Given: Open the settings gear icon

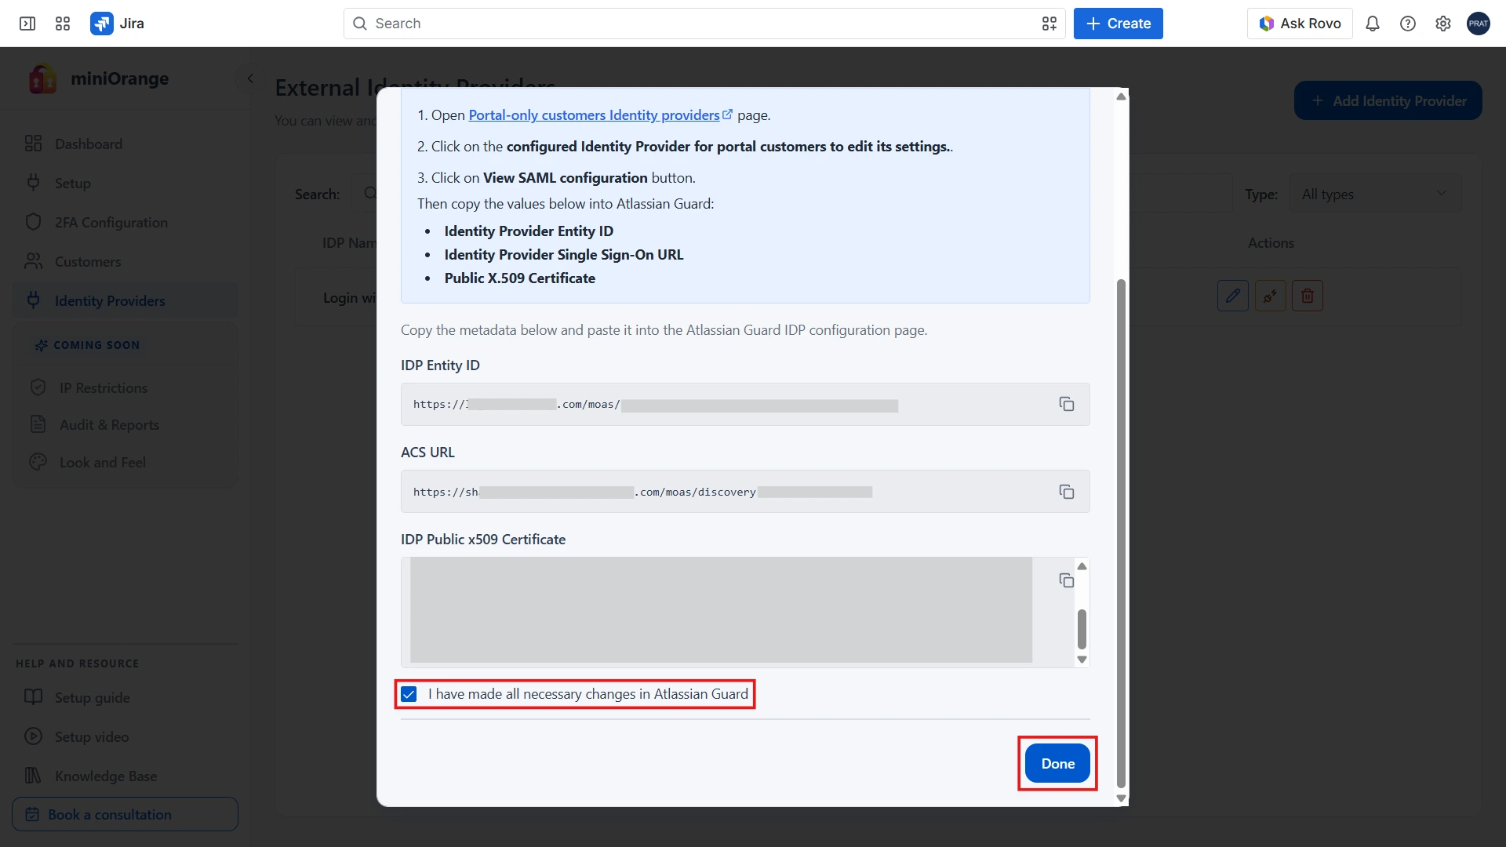Looking at the screenshot, I should [1443, 24].
